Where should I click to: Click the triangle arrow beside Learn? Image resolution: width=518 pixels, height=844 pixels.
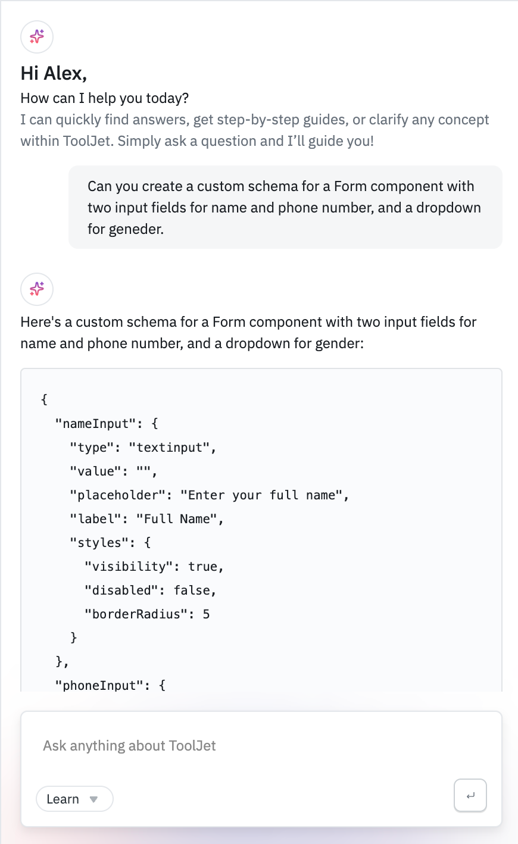(x=93, y=799)
